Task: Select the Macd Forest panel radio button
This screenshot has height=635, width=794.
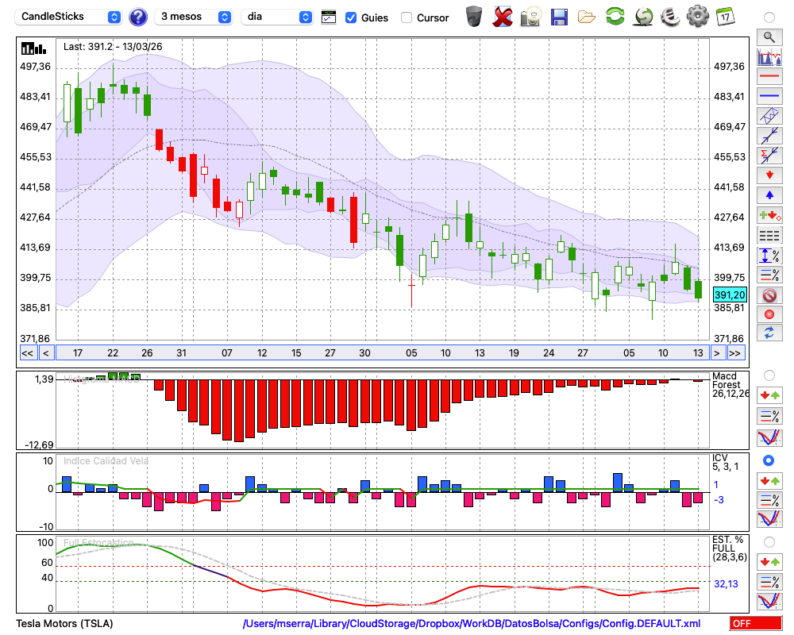Action: [769, 375]
